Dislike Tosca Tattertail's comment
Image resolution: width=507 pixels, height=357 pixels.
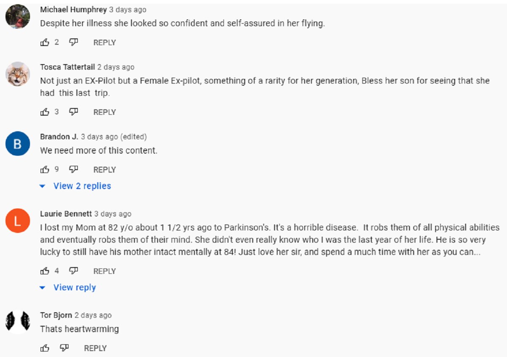(74, 112)
